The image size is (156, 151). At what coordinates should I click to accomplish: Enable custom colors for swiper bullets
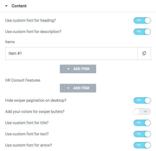tap(142, 112)
